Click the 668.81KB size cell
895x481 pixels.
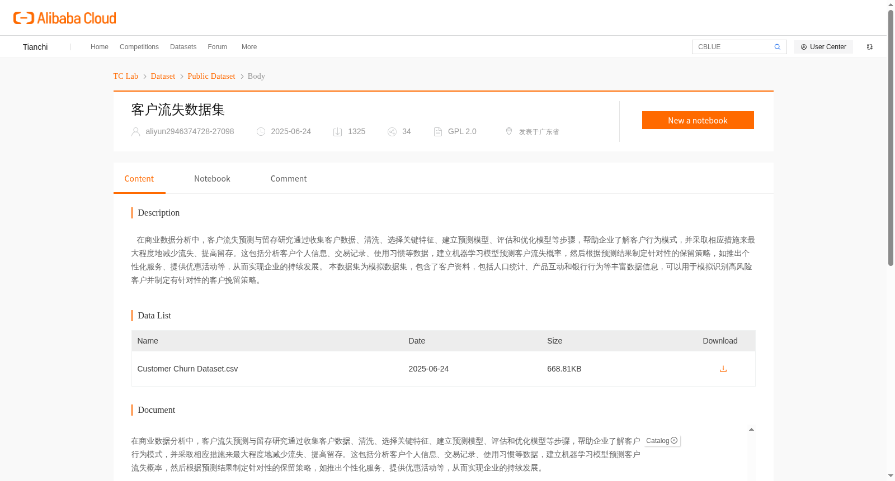[x=564, y=369]
